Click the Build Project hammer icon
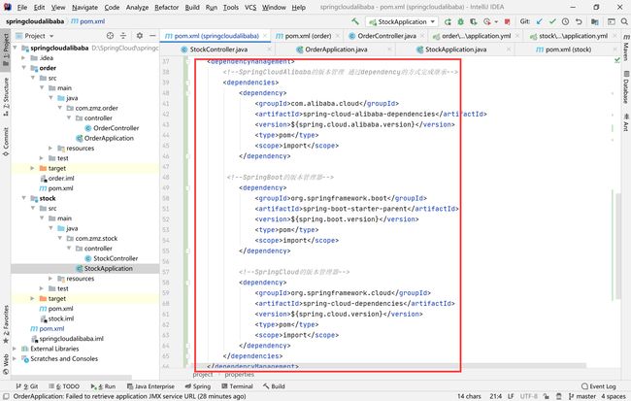Image resolution: width=631 pixels, height=401 pixels. [x=355, y=21]
